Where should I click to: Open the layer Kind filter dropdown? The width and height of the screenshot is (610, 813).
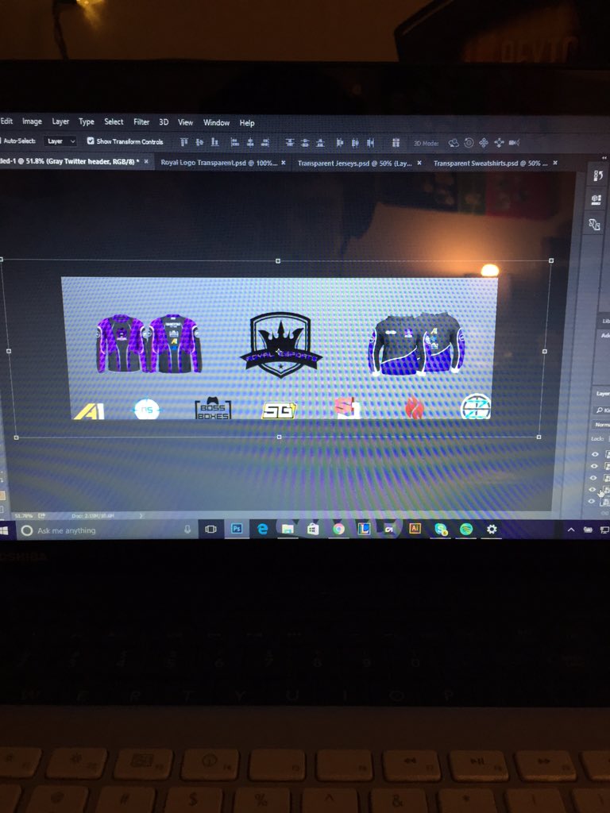point(602,410)
